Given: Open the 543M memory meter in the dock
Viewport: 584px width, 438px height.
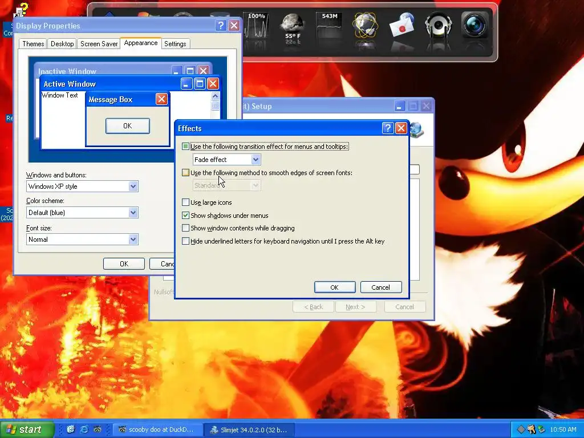Looking at the screenshot, I should pyautogui.click(x=329, y=25).
